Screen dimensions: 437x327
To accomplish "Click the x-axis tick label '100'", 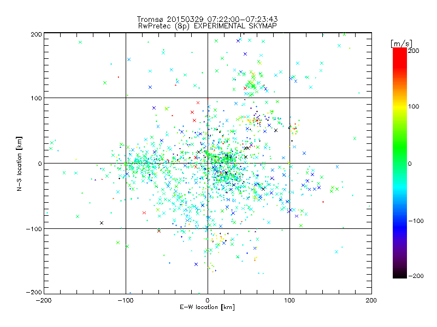I will pos(290,300).
